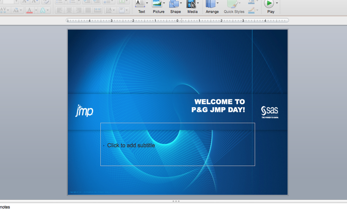This screenshot has width=347, height=218.
Task: Click the subtitle placeholder on the slide
Action: pos(178,145)
